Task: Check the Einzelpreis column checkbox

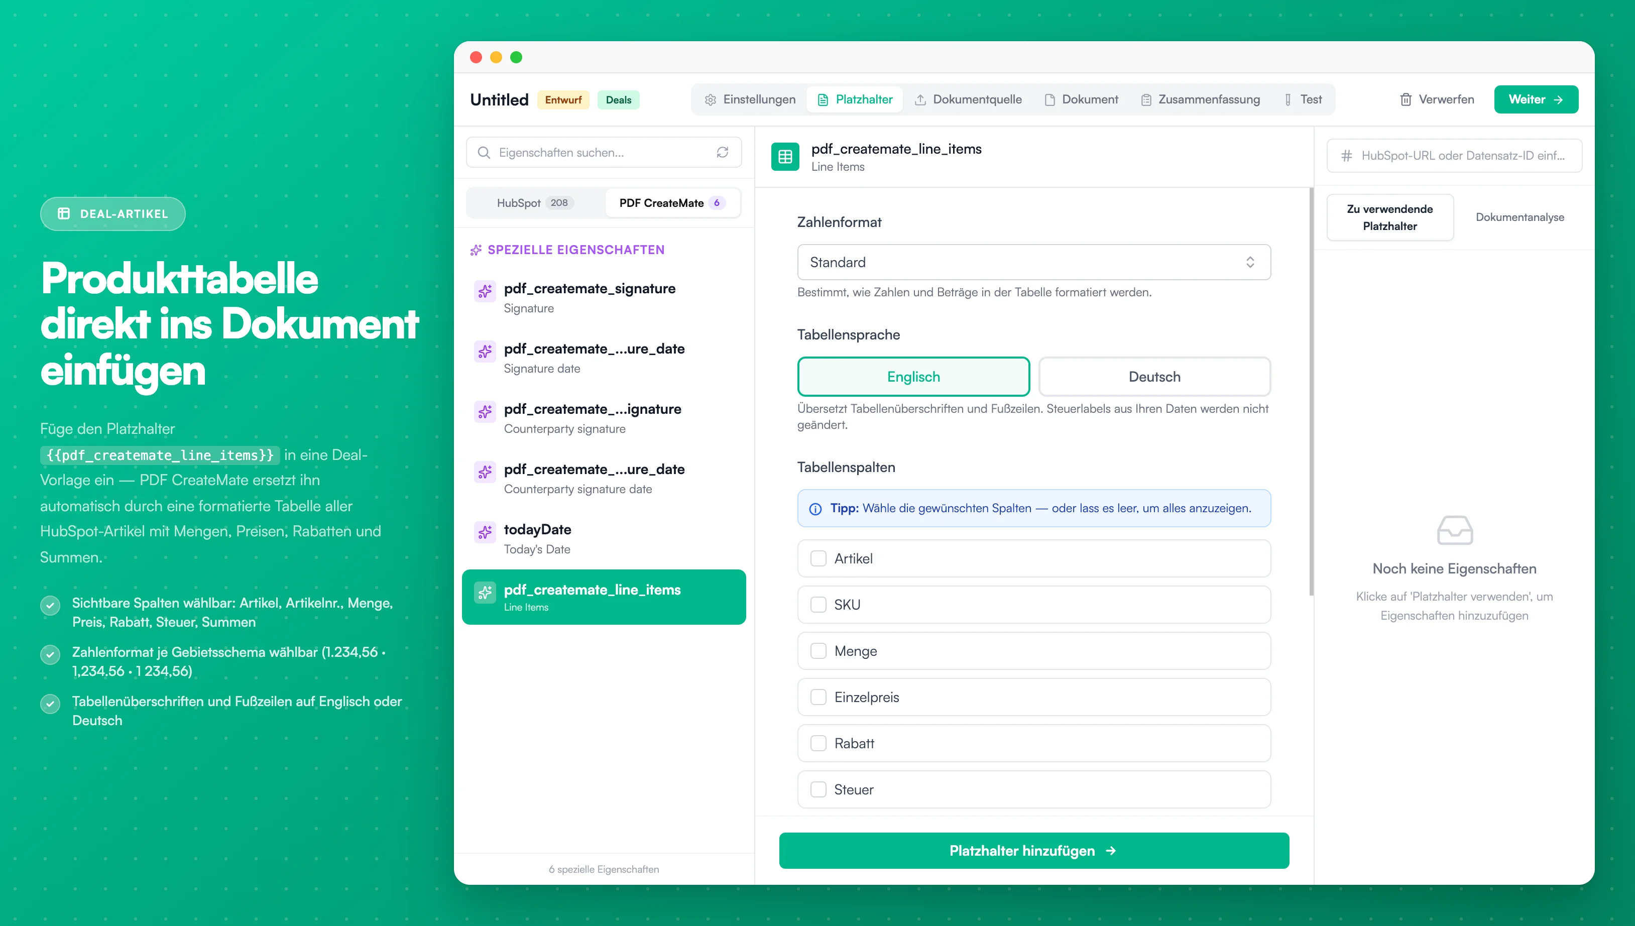Action: click(x=819, y=697)
